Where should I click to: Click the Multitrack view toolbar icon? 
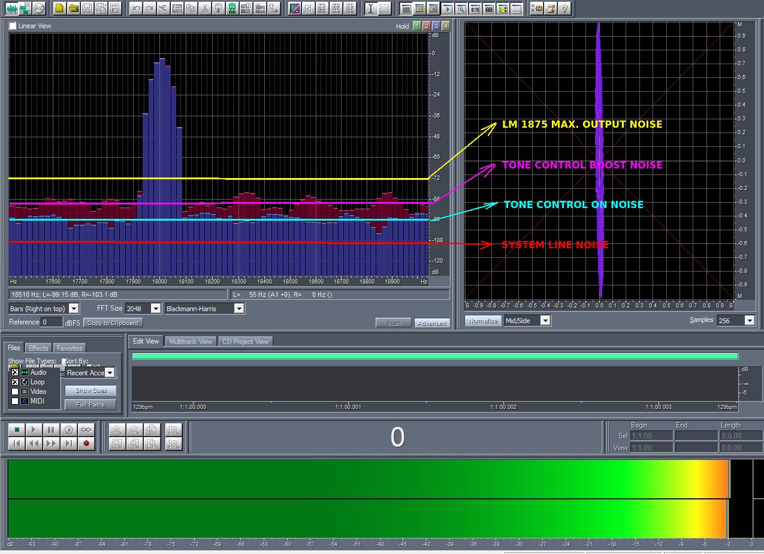[x=25, y=8]
